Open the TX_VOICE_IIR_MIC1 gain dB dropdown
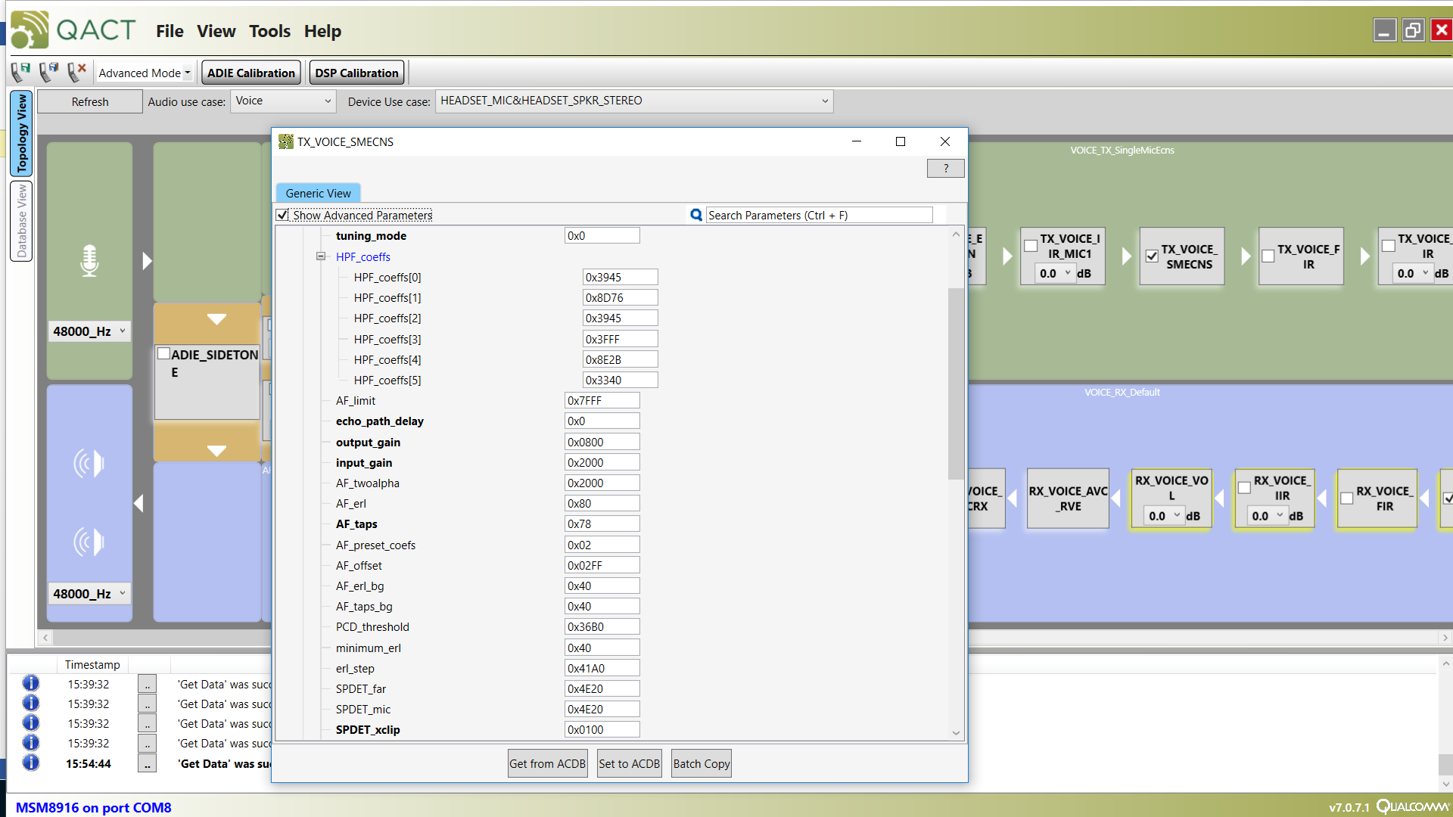This screenshot has height=817, width=1453. coord(1055,273)
